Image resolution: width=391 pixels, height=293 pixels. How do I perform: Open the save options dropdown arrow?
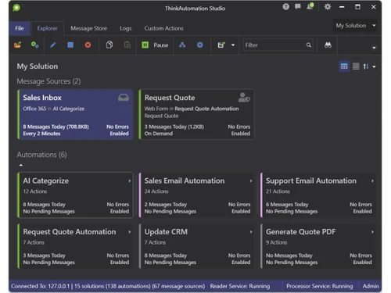click(233, 45)
